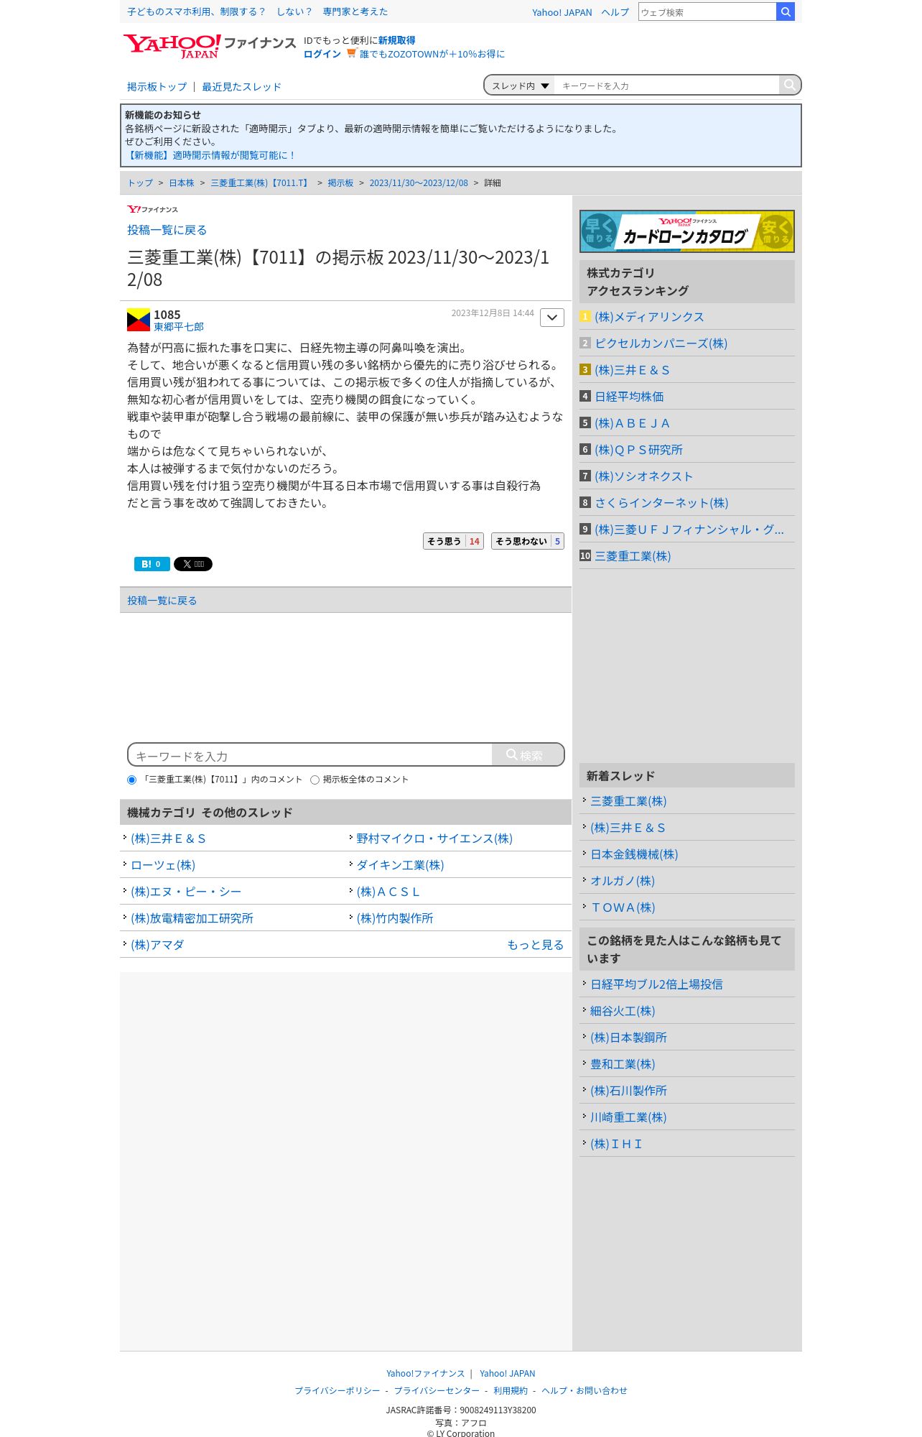Select 掲示板全体のコメント radio button

click(x=315, y=780)
